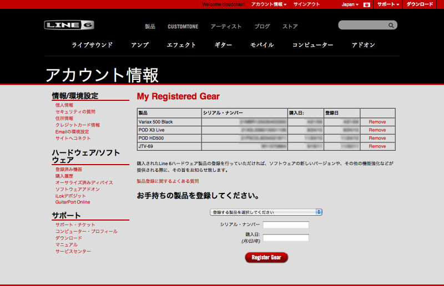Remove the POD HD500 registration

(x=377, y=138)
